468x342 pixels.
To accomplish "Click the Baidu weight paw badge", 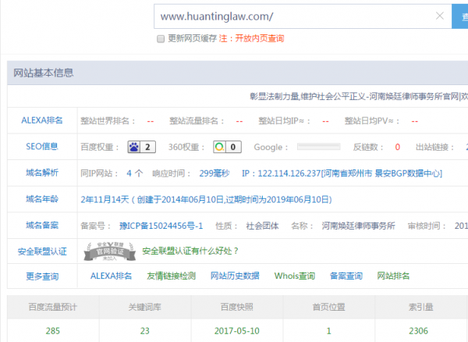I will (x=141, y=147).
